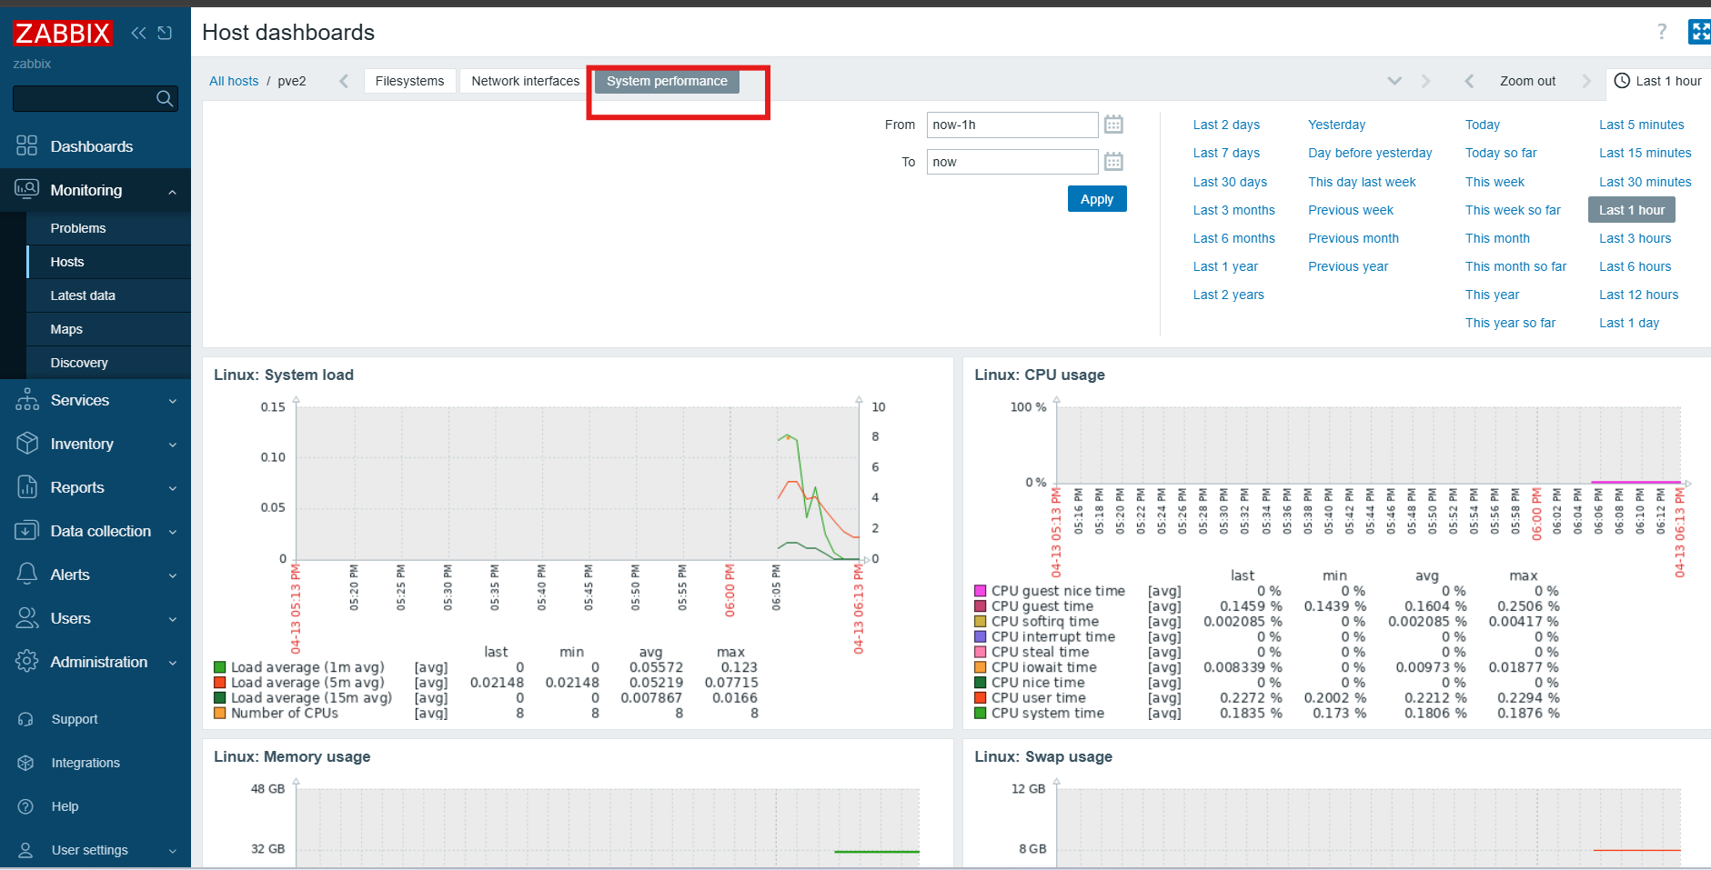Go to previous dashboard page arrow

(344, 81)
